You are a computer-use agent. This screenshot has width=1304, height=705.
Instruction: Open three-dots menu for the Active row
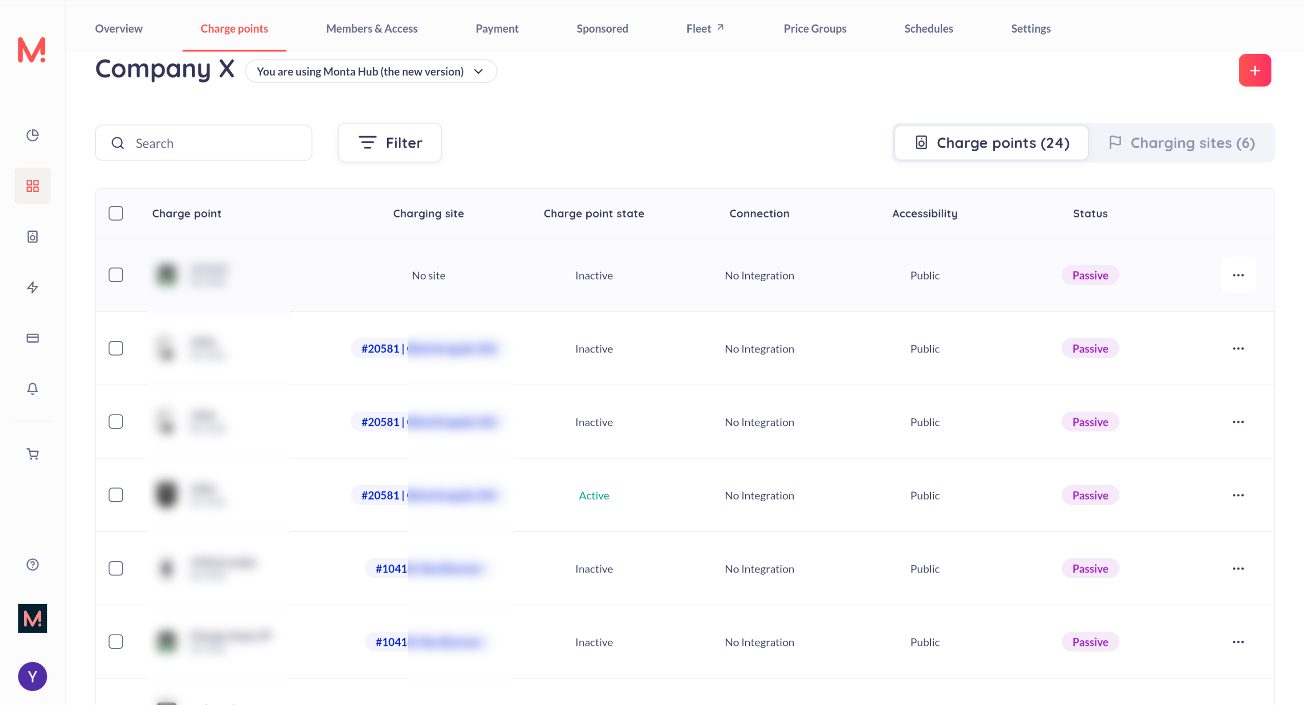tap(1238, 495)
